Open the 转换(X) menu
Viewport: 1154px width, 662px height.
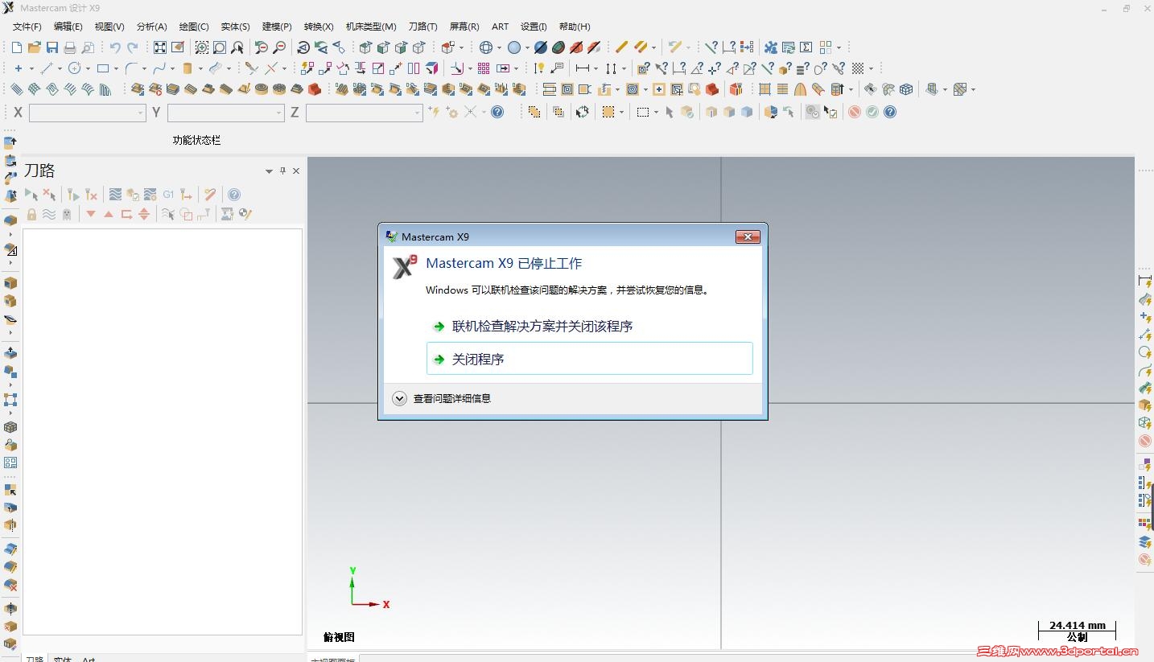[319, 27]
